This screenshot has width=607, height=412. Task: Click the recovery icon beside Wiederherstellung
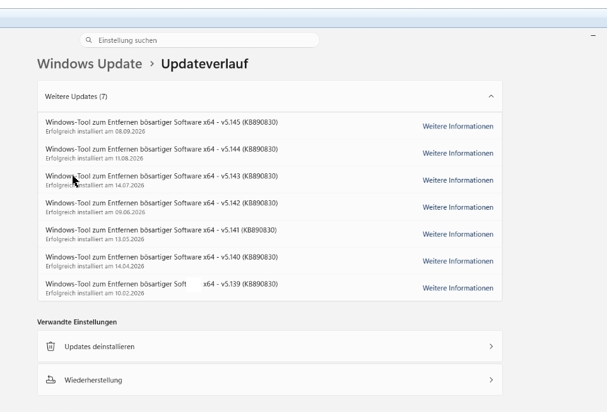click(x=50, y=380)
